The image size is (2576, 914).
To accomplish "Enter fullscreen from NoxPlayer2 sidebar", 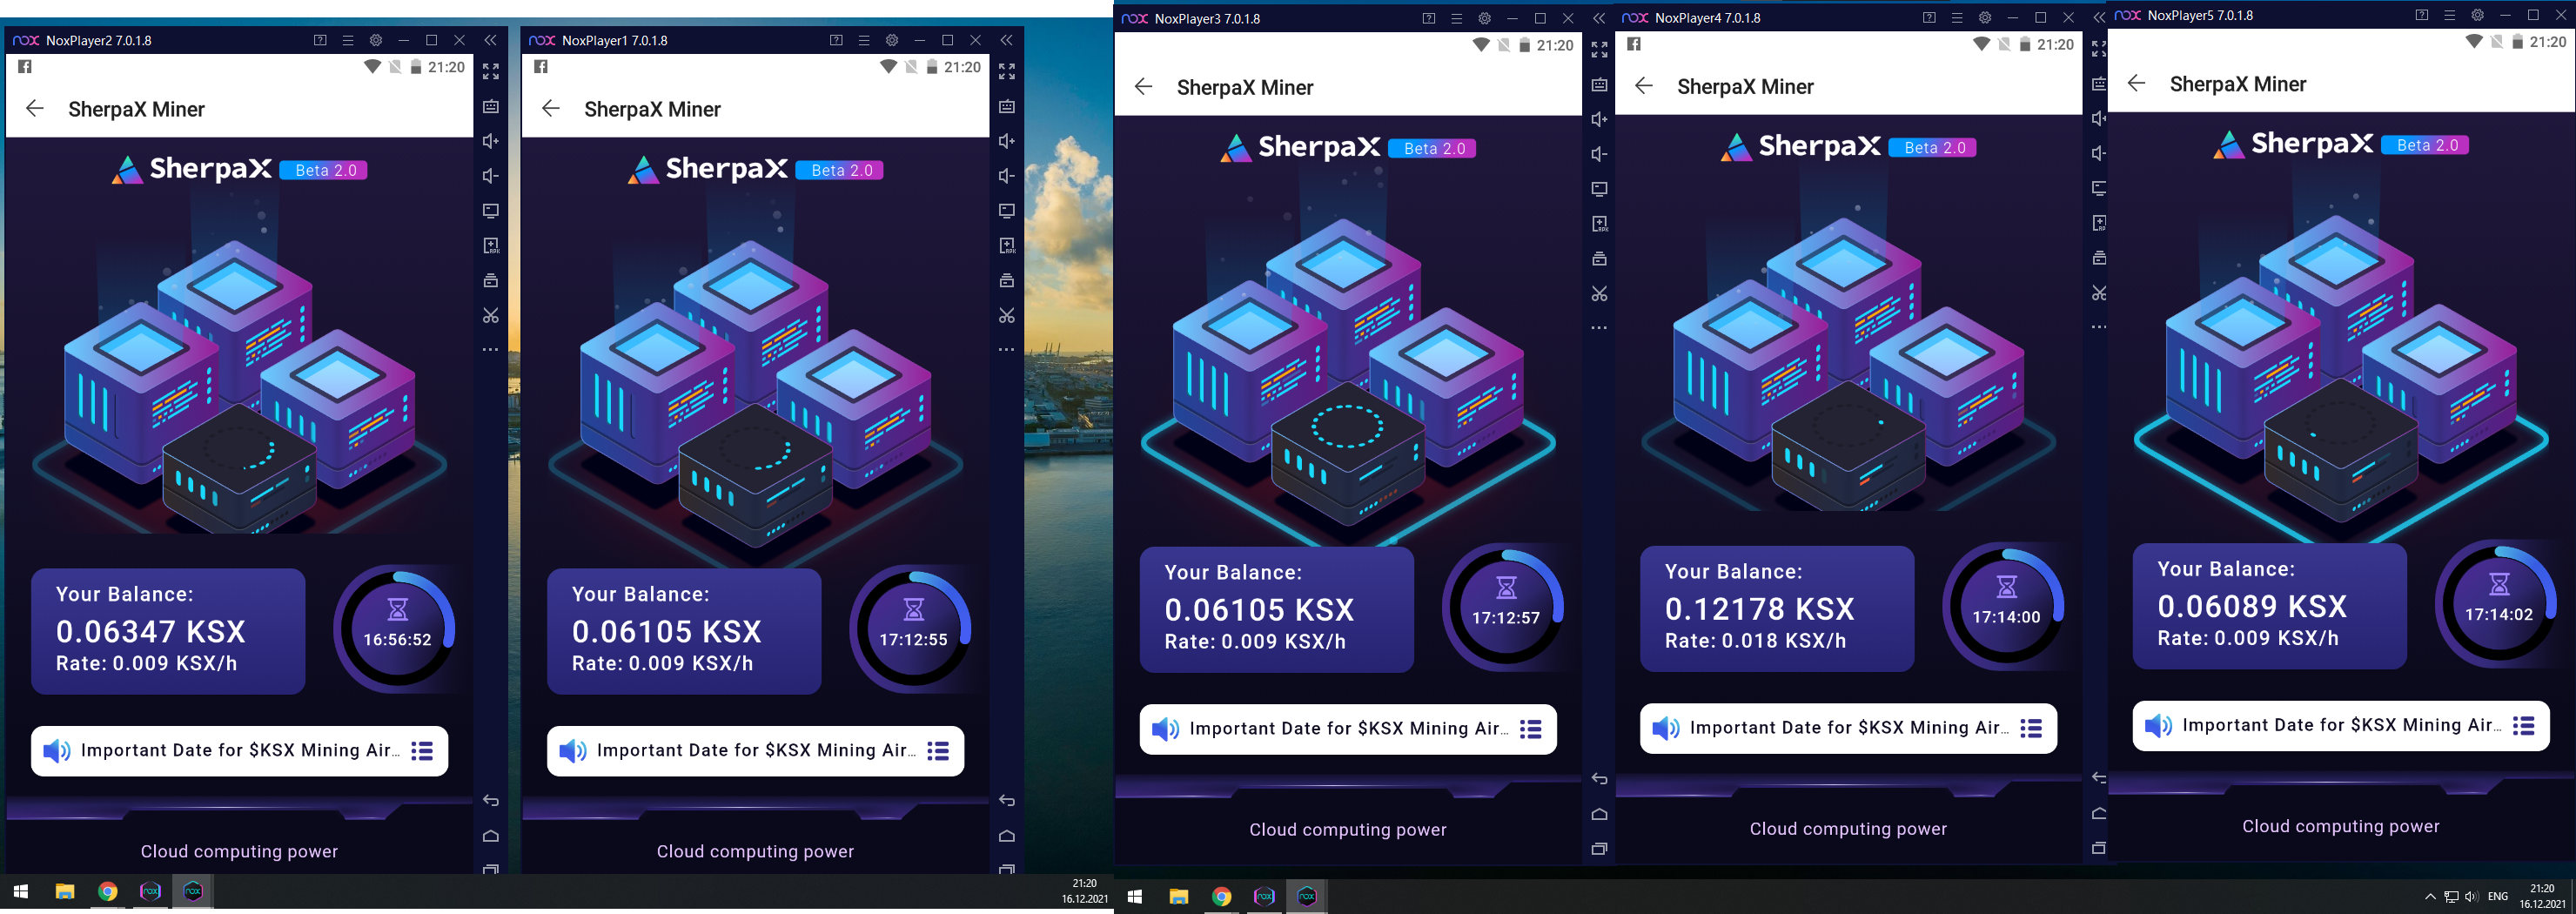I will (491, 72).
